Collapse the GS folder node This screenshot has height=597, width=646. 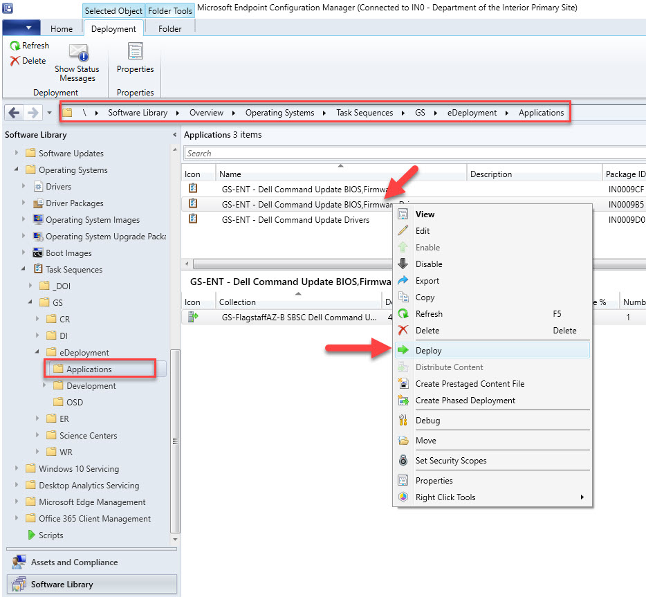(x=30, y=302)
